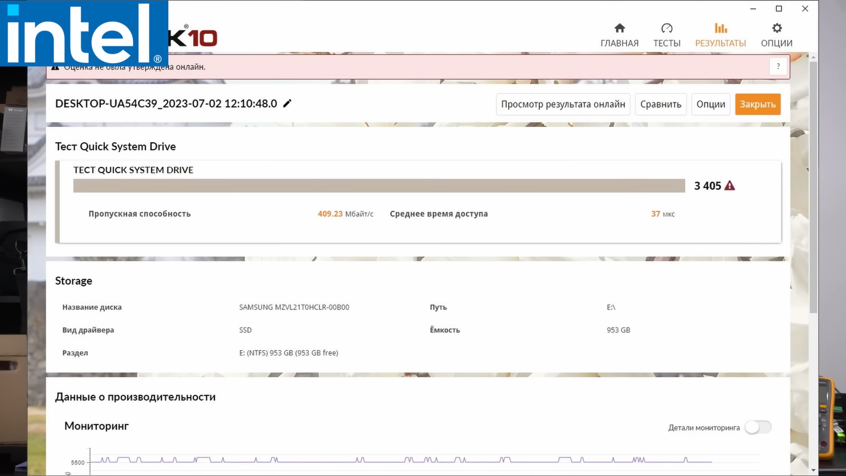846x476 pixels.
Task: Enable the Детали мониторинга toggle
Action: coord(758,427)
